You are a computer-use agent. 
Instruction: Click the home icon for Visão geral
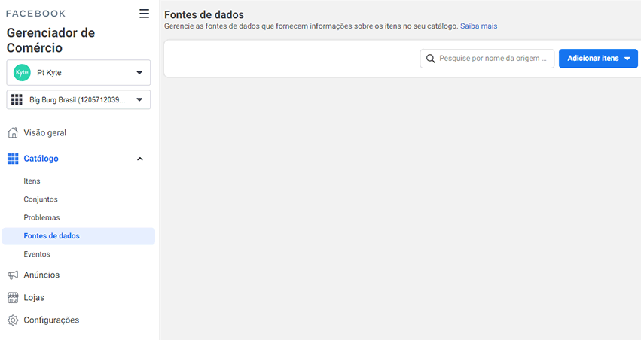tap(13, 132)
